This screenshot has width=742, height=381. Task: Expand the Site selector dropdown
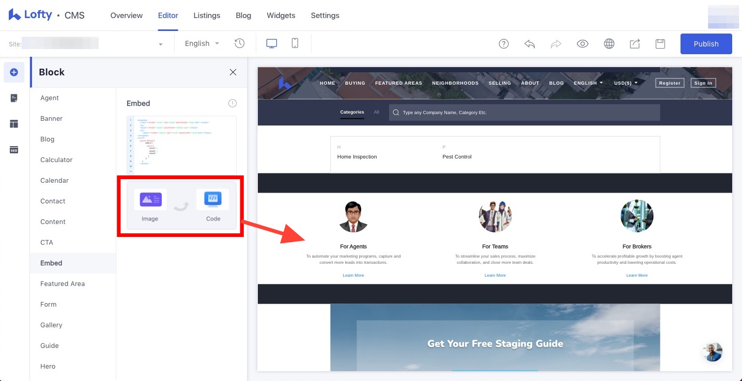point(160,43)
